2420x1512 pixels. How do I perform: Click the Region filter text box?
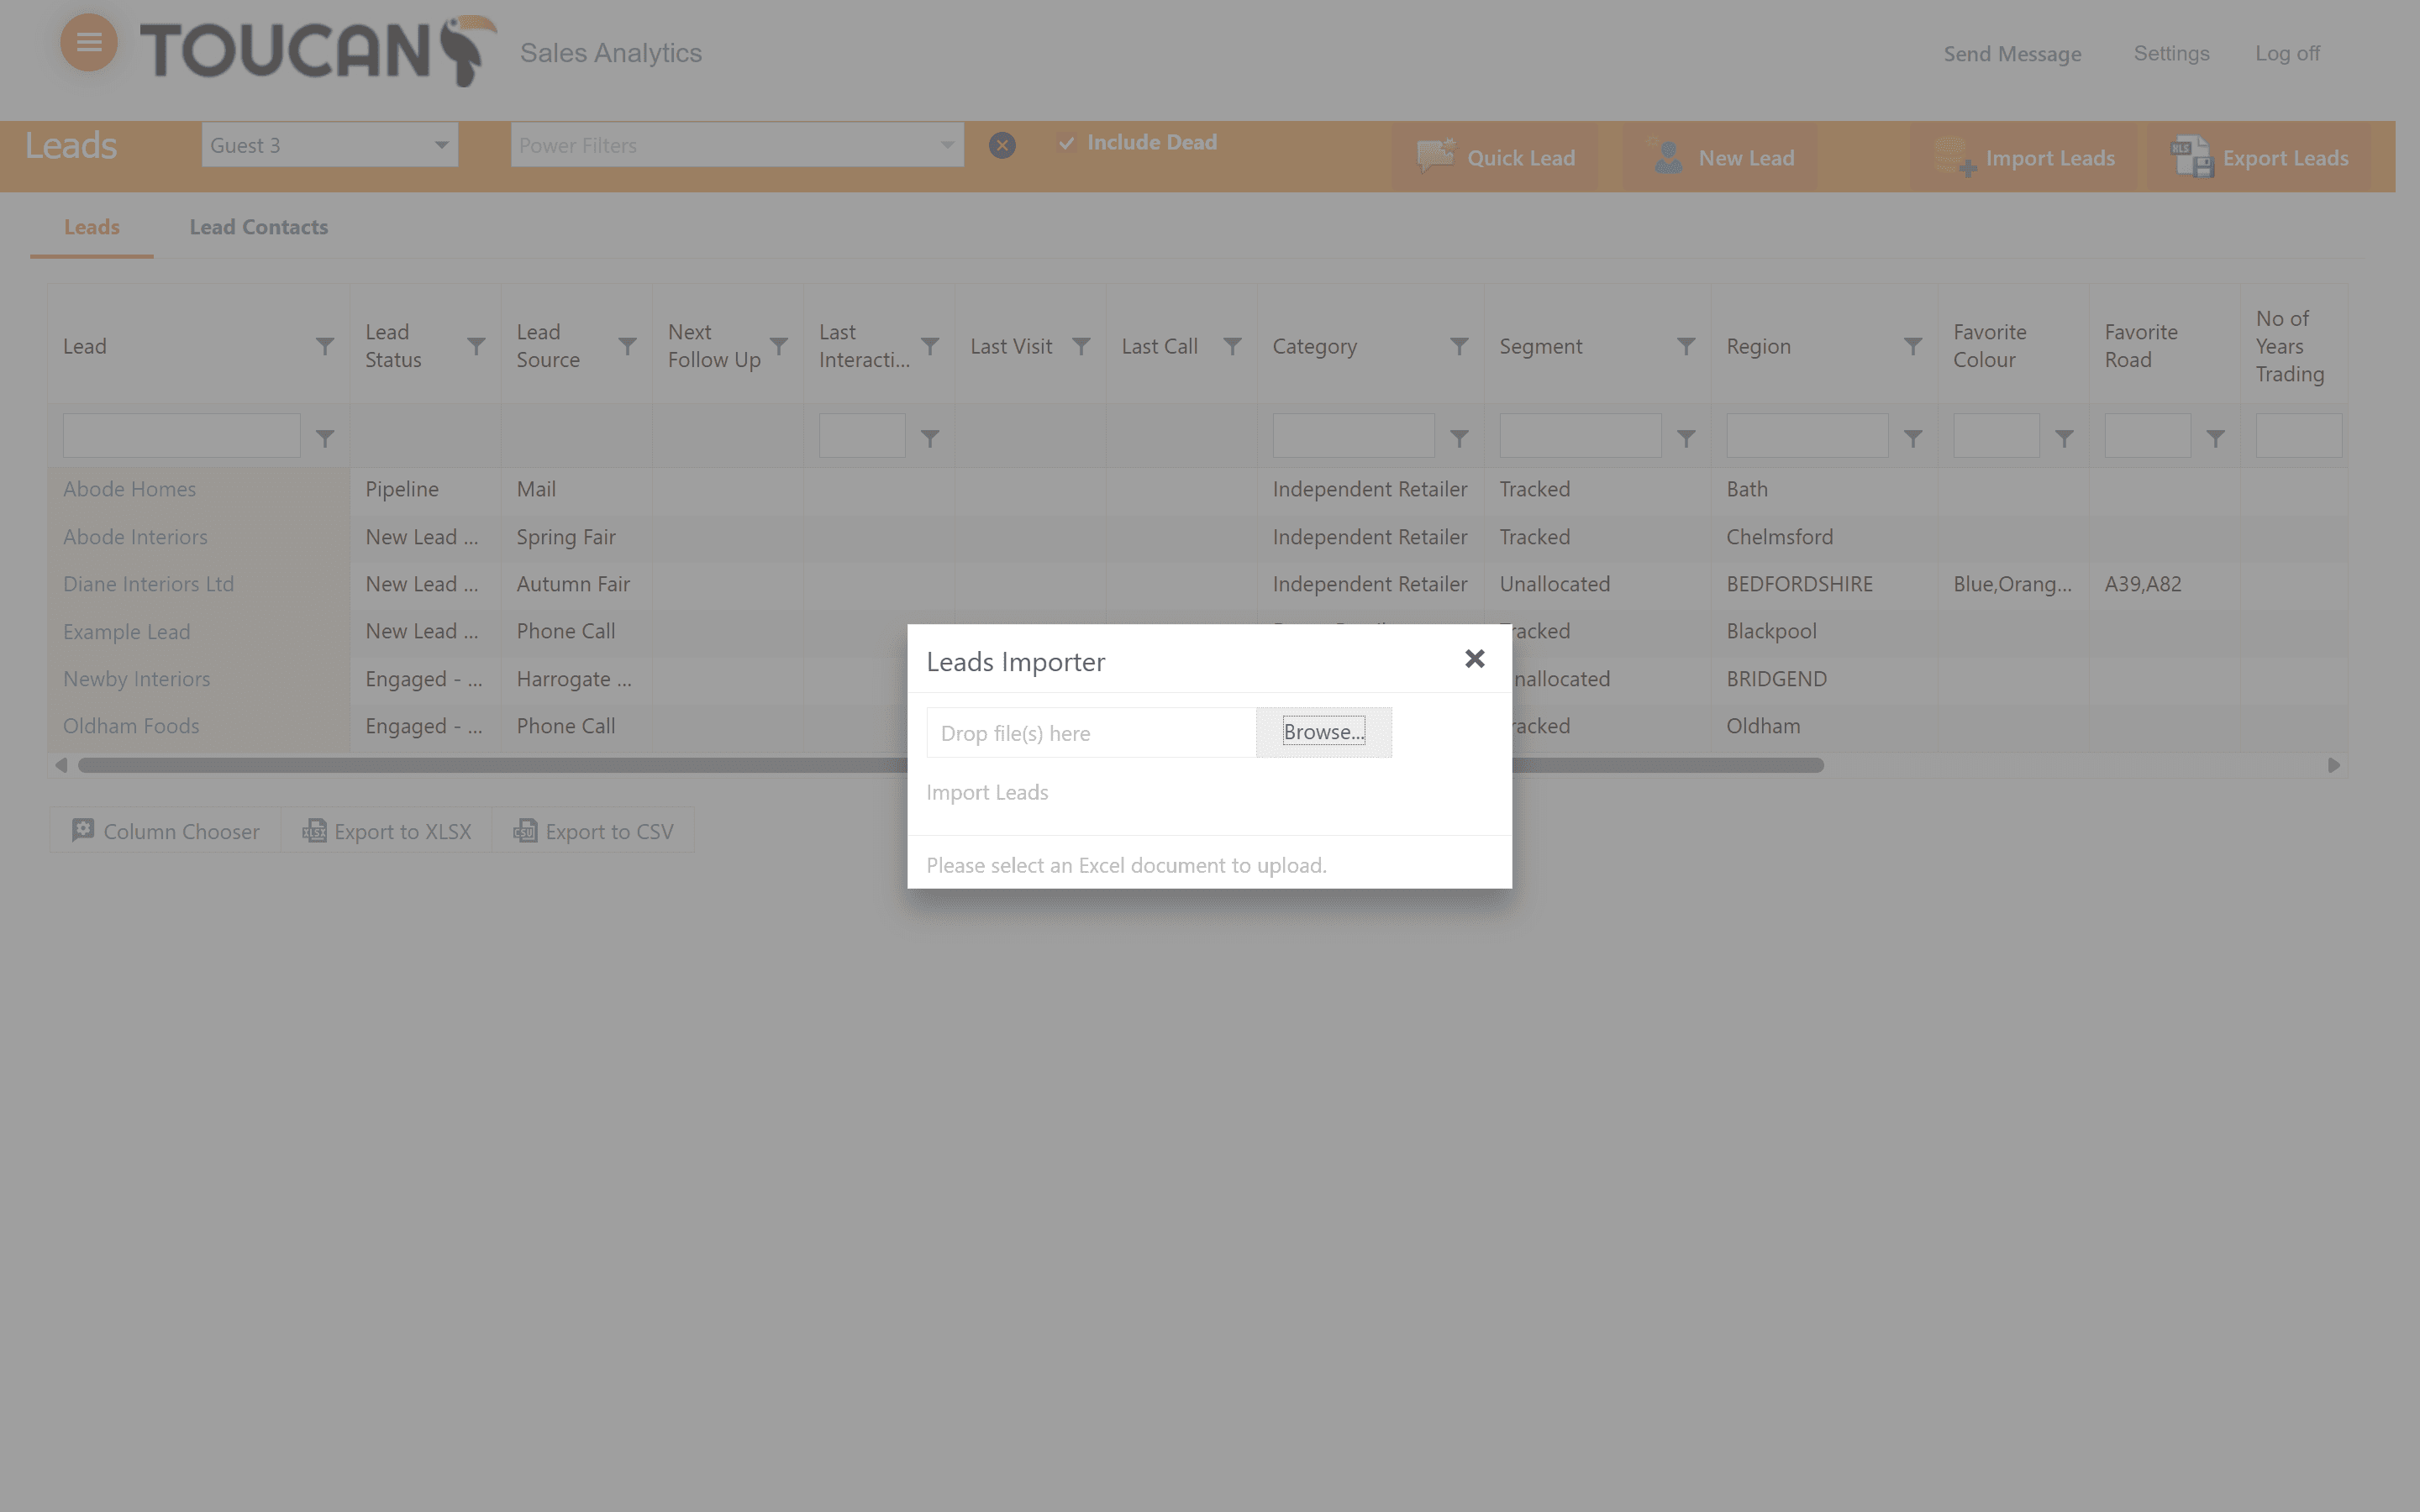(1807, 436)
